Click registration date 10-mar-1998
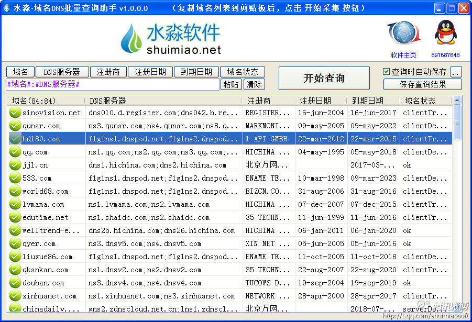Viewport: 472px width, 322px height. click(x=321, y=178)
